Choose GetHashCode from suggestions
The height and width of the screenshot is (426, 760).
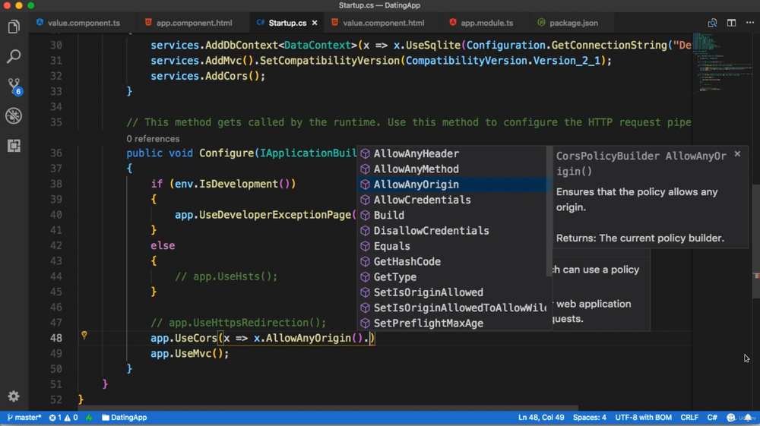[453, 262]
